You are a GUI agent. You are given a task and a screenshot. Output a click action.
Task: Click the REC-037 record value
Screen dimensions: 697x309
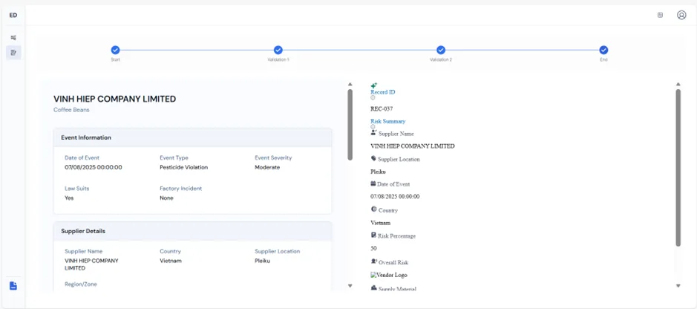point(382,108)
